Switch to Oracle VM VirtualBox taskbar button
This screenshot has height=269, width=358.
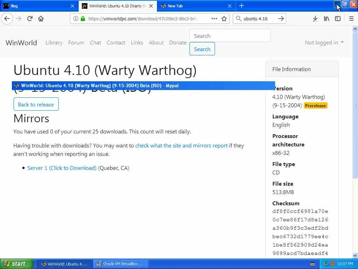tap(121, 264)
